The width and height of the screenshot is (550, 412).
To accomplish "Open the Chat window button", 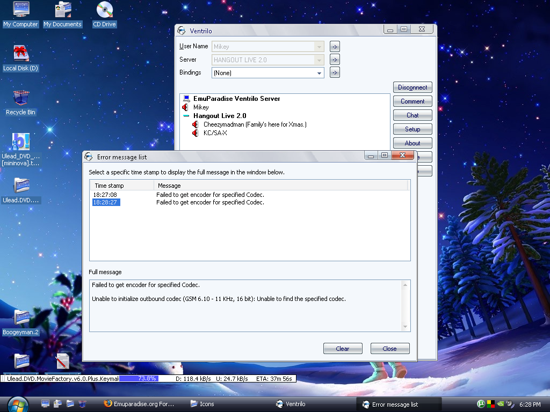I will pyautogui.click(x=412, y=115).
